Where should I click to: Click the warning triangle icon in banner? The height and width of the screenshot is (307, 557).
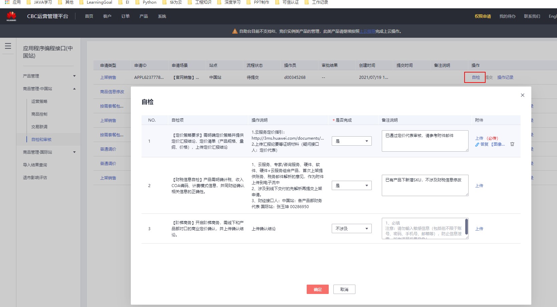click(235, 31)
